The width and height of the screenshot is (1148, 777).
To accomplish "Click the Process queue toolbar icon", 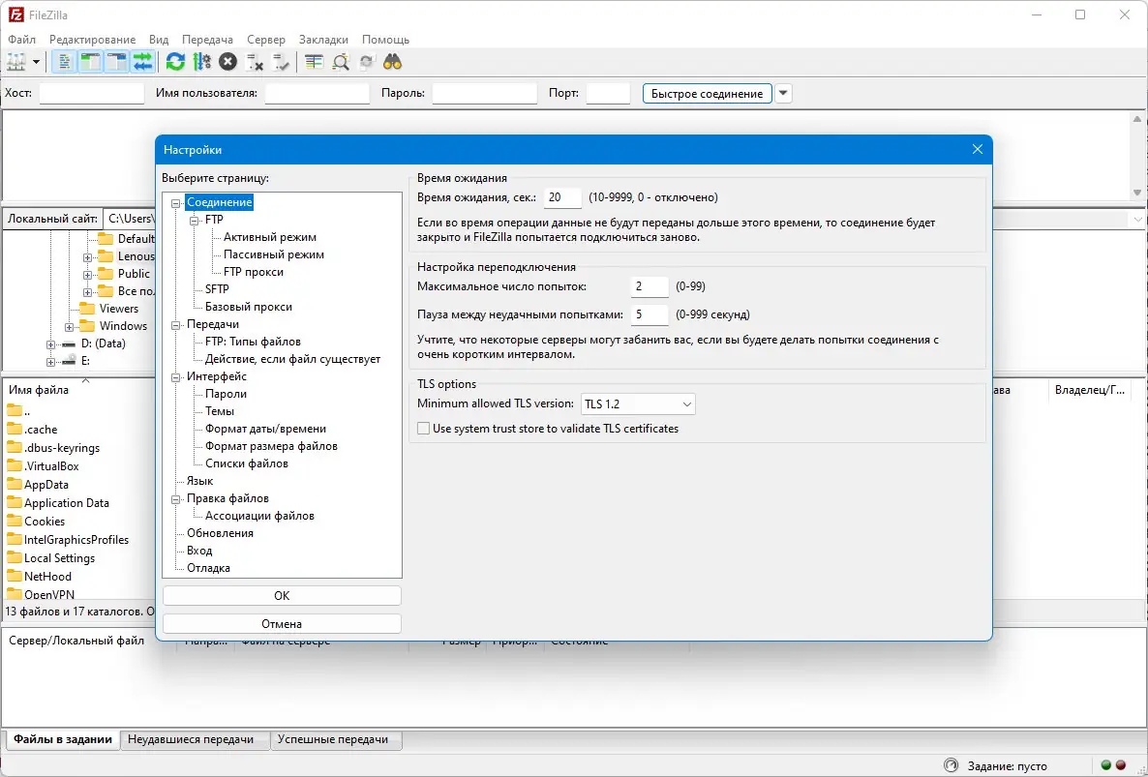I will [x=201, y=62].
